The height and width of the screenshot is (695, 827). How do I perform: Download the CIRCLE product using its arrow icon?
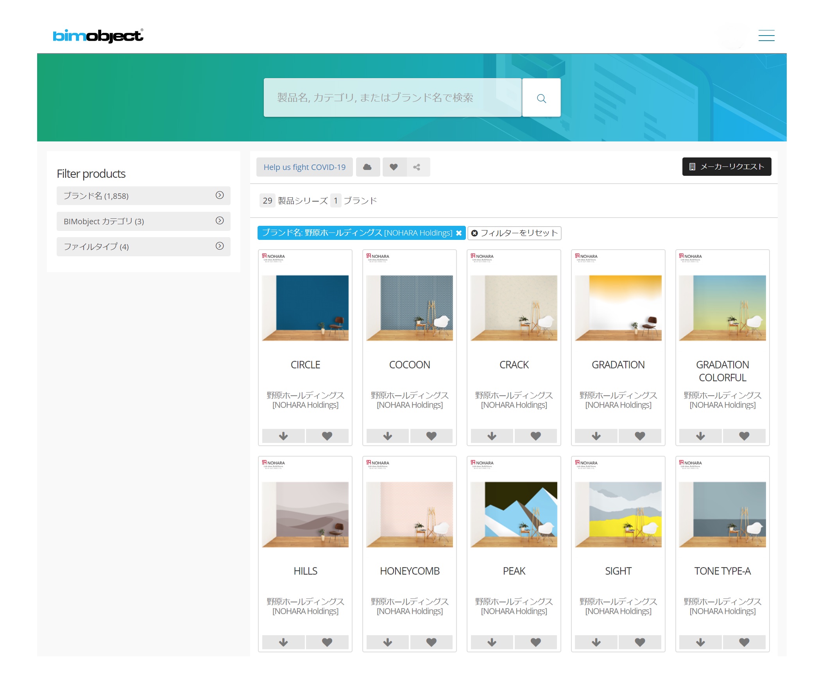283,436
